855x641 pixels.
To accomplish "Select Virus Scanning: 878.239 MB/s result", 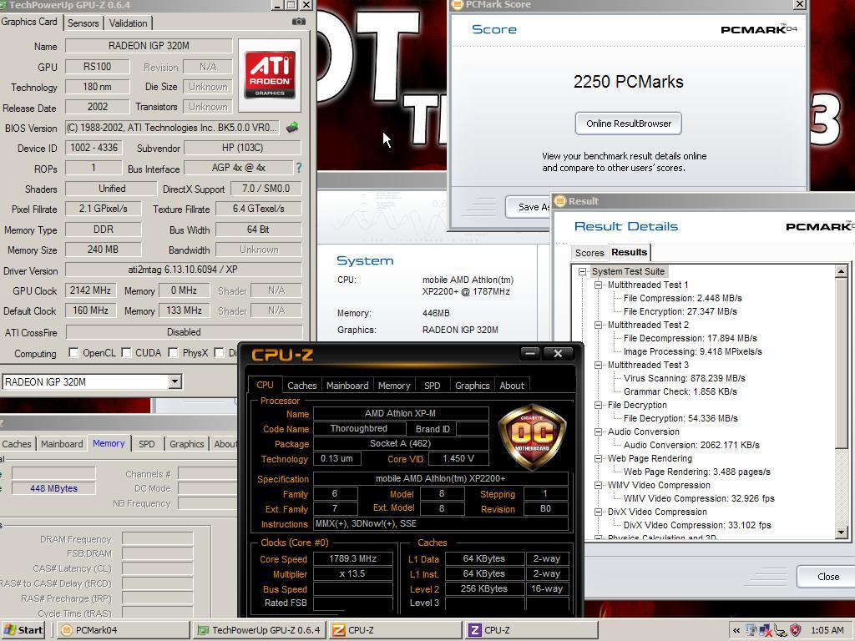I will click(x=685, y=378).
